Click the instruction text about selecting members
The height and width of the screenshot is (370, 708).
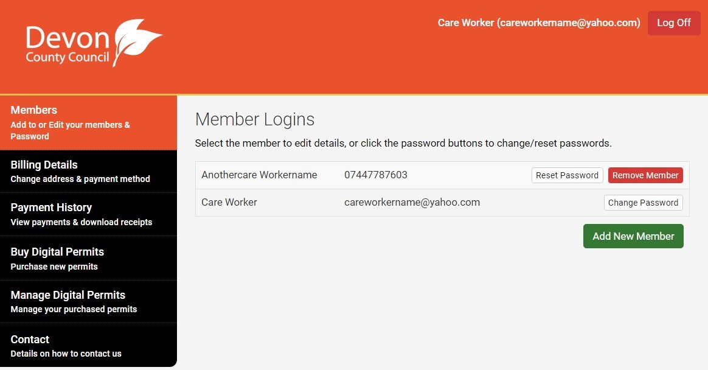403,143
